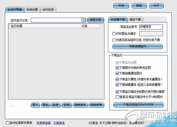Click the 关于 about button
The height and width of the screenshot is (127, 177).
pos(156,6)
